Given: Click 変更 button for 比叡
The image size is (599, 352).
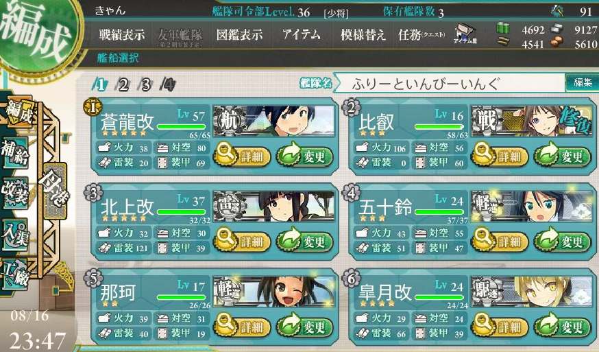Looking at the screenshot, I should coord(562,156).
